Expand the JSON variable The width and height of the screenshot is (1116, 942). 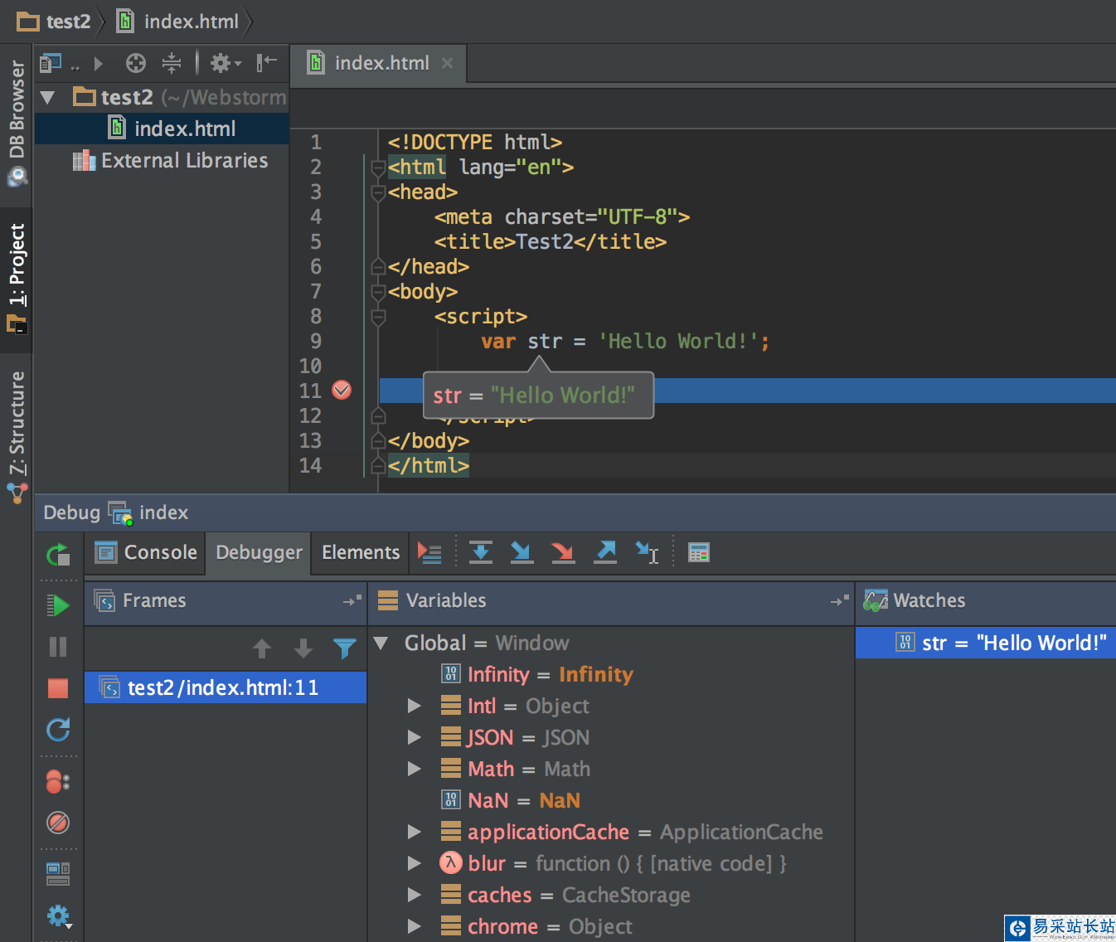(415, 737)
